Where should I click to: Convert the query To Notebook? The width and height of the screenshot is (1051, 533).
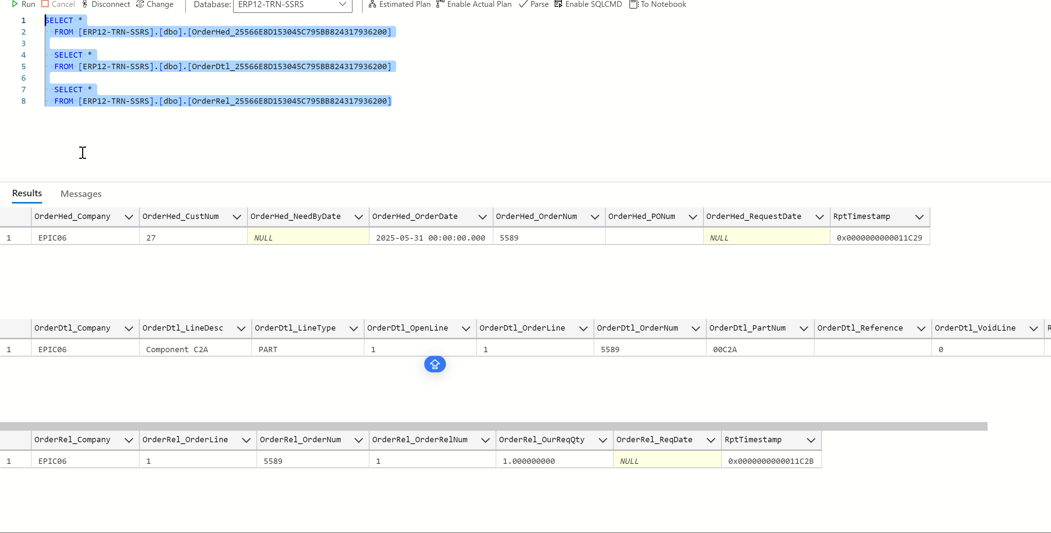coord(657,4)
